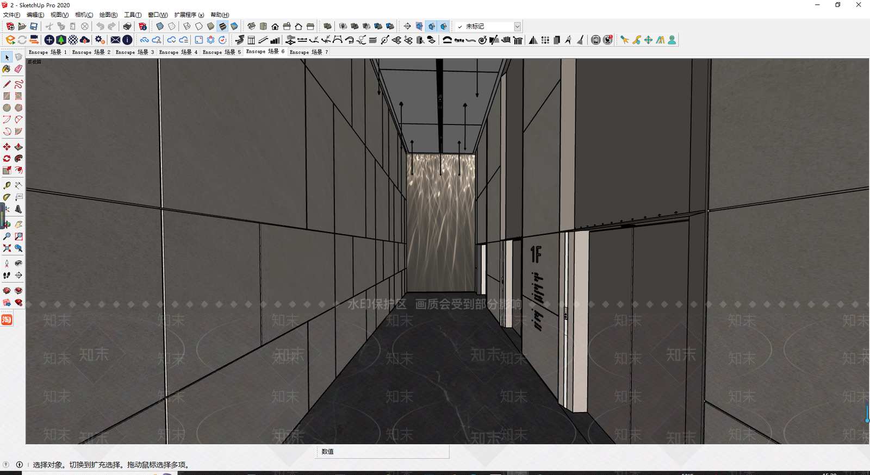The width and height of the screenshot is (870, 475).
Task: Activate the Paint Bucket tool
Action: click(x=7, y=69)
